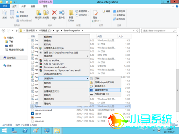Select the spoon.command file row
This screenshot has width=179, height=134.
tap(81, 110)
